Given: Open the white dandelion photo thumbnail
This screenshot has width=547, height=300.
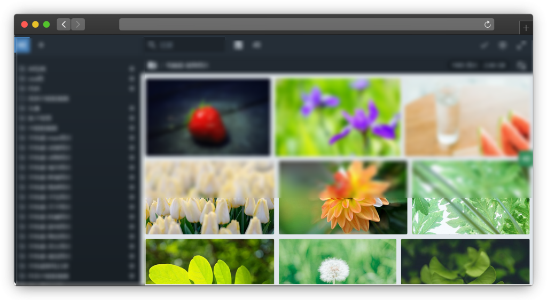Looking at the screenshot, I should 338,261.
